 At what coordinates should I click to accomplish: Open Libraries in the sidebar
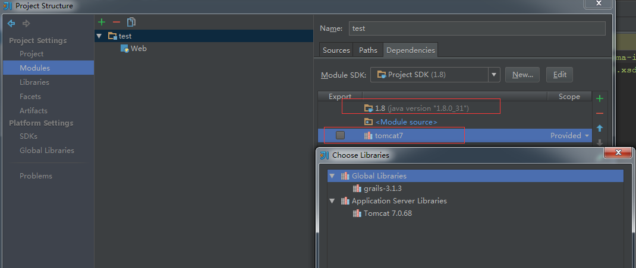point(34,82)
